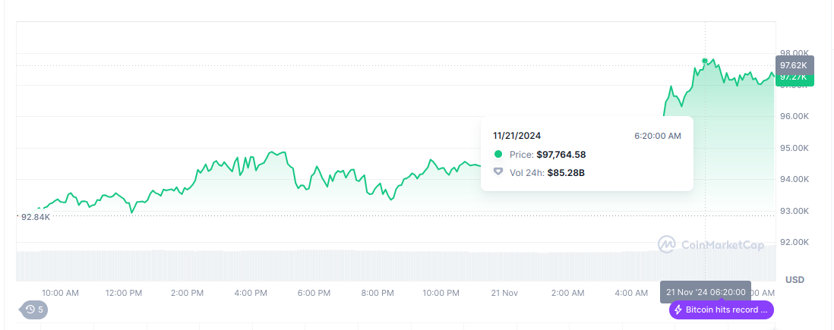Click the 96.00K price axis label
Image resolution: width=834 pixels, height=330 pixels.
tap(794, 116)
